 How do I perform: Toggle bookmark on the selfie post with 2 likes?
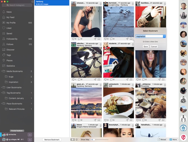click(163, 80)
